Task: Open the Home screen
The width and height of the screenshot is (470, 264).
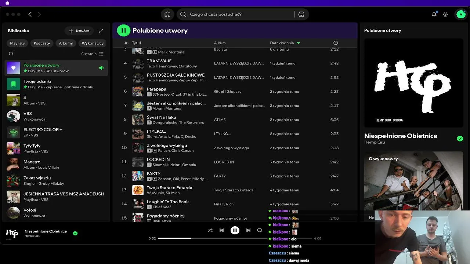Action: tap(167, 14)
